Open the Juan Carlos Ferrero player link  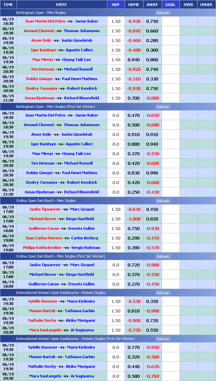click(x=43, y=238)
